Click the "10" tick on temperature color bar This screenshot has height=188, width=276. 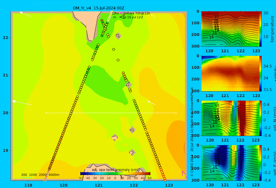click(266, 36)
